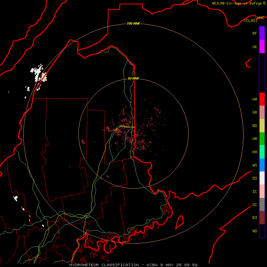The image size is (267, 267).
Task: Click the 9 MAY 25 date text
Action: pos(171,265)
